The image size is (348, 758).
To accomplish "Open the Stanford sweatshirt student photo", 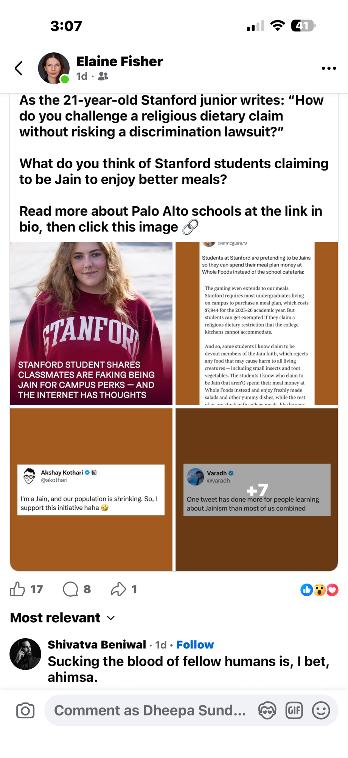I will (91, 323).
